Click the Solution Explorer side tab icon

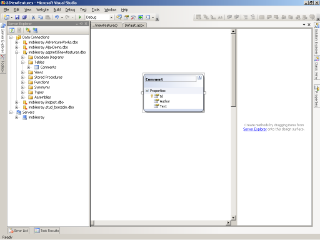(x=317, y=26)
